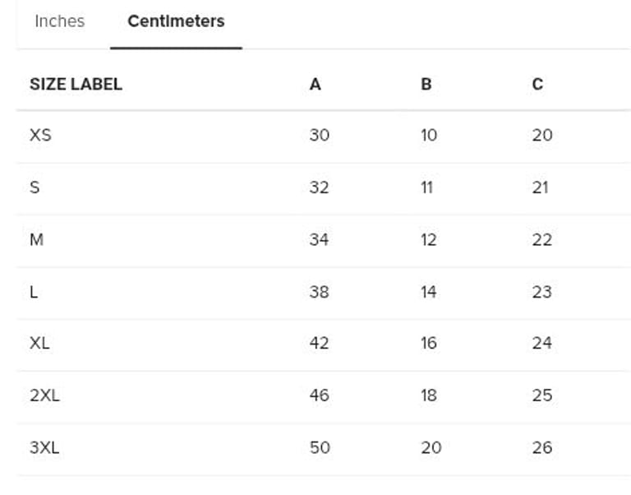
Task: Click the S measurement C value 21
Action: coord(540,187)
